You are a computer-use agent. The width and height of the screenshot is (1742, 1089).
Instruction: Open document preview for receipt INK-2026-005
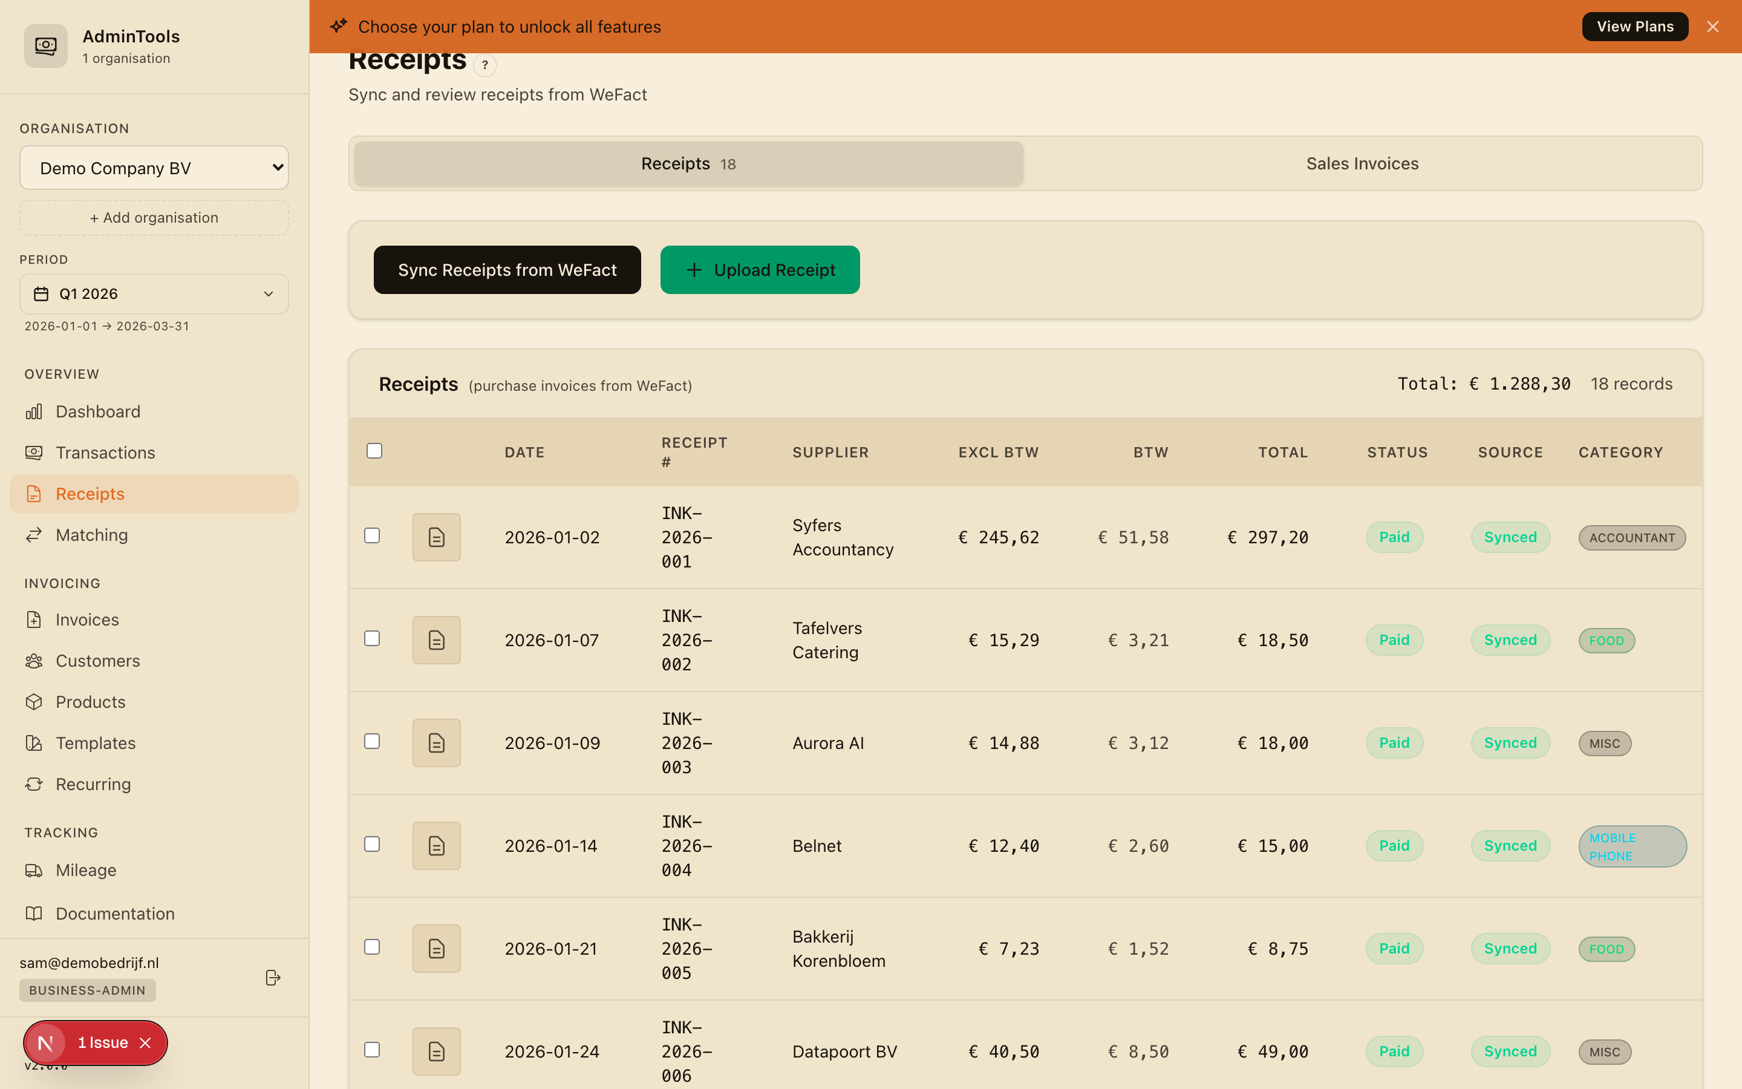point(436,949)
